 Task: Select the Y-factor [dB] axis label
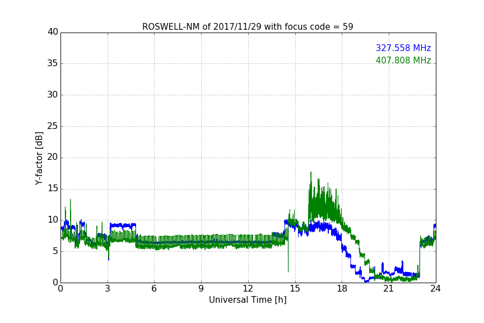pyautogui.click(x=39, y=158)
